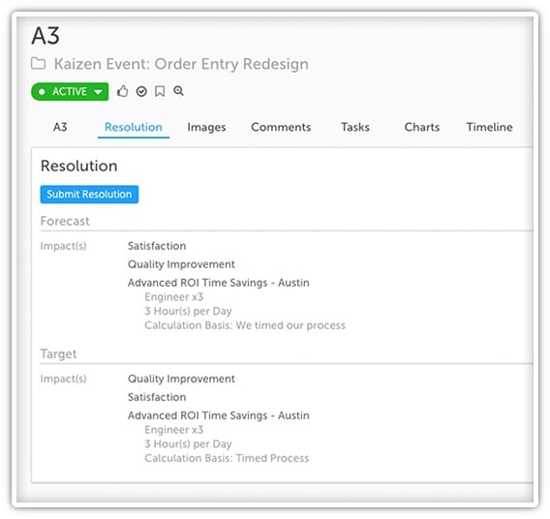Show the Timeline tab
This screenshot has height=519, width=550.
coord(489,127)
